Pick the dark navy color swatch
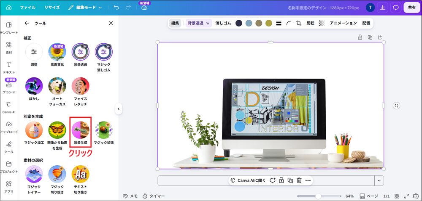 coord(239,23)
